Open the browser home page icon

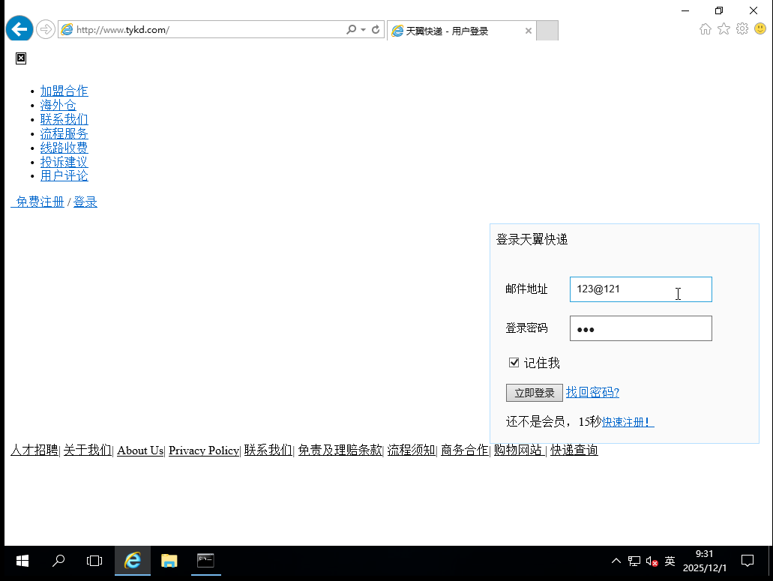tap(705, 28)
